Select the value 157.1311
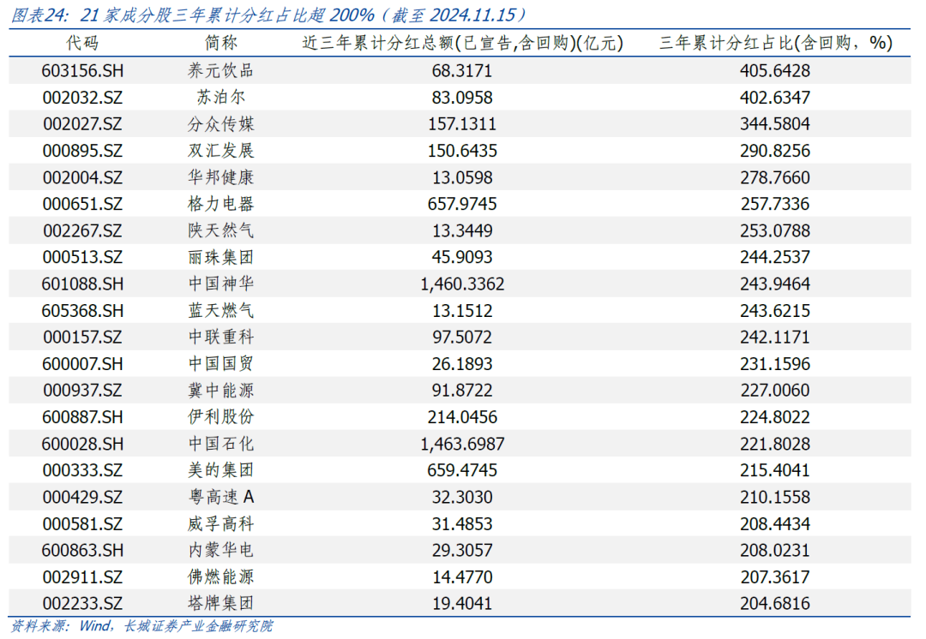Viewport: 926px width, 639px height. pos(462,124)
